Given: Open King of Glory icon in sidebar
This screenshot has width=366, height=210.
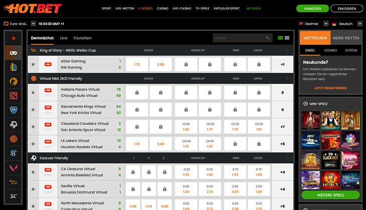Looking at the screenshot, I should pyautogui.click(x=14, y=182).
